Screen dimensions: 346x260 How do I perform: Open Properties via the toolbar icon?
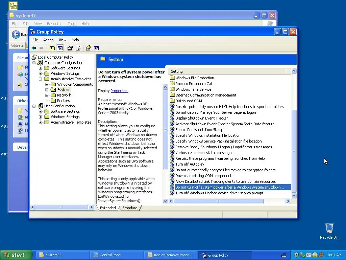click(x=70, y=48)
